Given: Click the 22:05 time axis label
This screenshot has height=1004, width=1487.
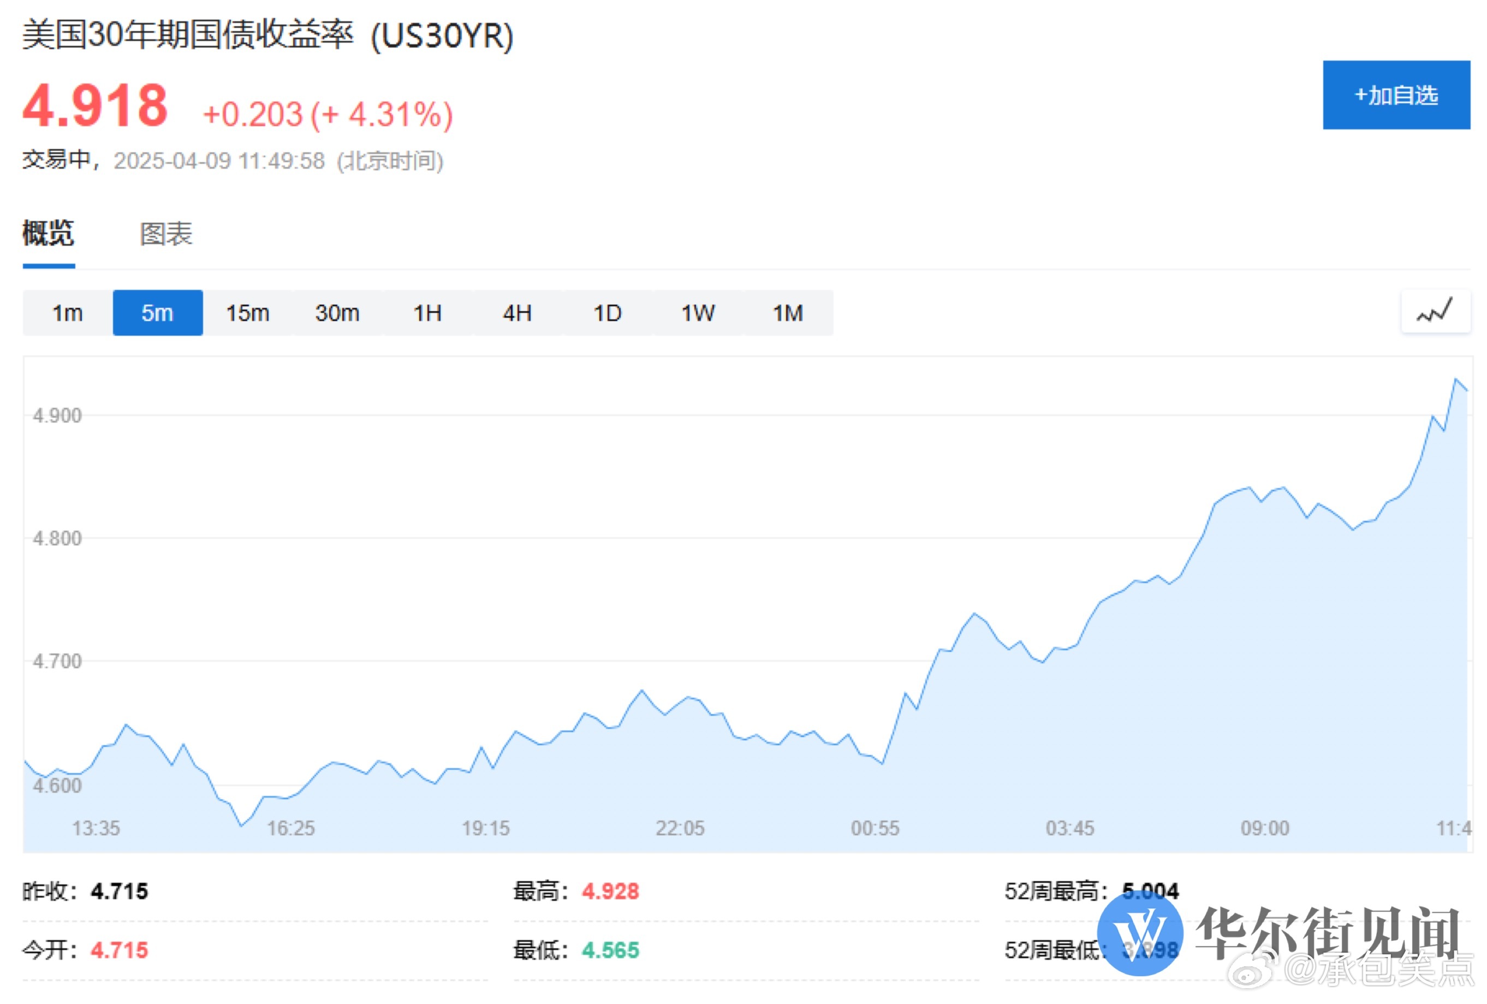Looking at the screenshot, I should (x=680, y=828).
